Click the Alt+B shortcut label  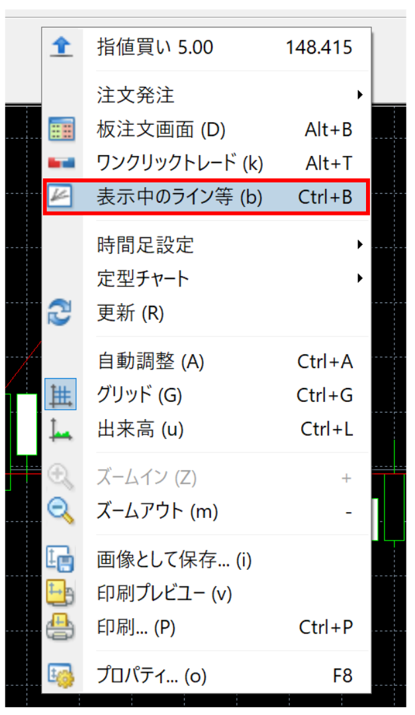pyautogui.click(x=328, y=129)
